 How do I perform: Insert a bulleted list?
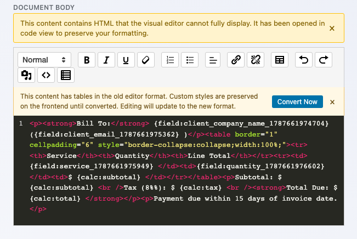(x=190, y=60)
